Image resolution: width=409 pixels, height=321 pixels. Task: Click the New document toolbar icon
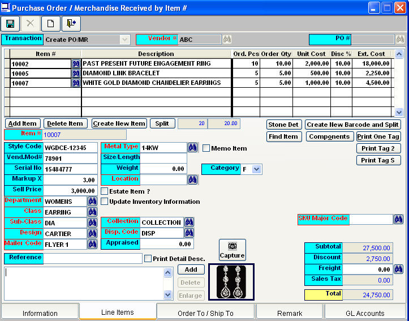coord(50,24)
